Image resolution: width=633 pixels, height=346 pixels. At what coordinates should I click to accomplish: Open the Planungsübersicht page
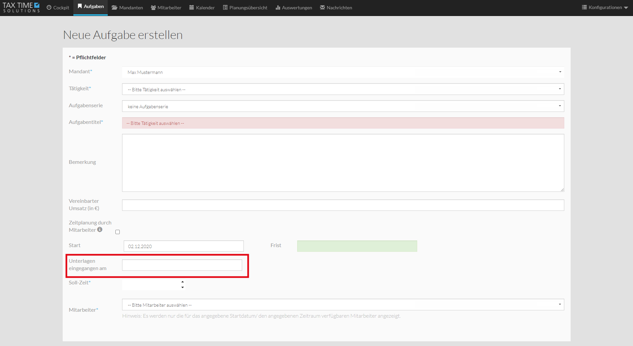pyautogui.click(x=245, y=8)
